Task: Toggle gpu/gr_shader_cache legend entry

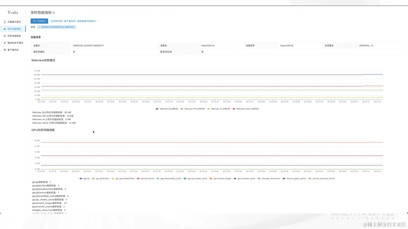Action: [x=195, y=179]
